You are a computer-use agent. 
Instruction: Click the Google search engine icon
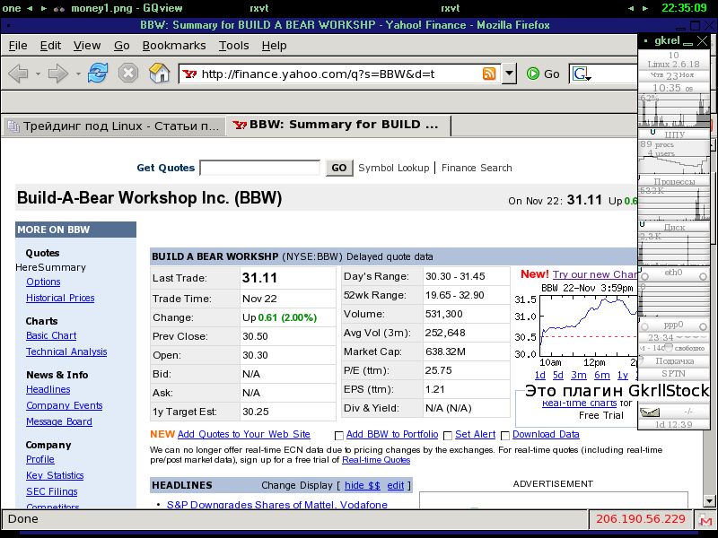click(581, 74)
